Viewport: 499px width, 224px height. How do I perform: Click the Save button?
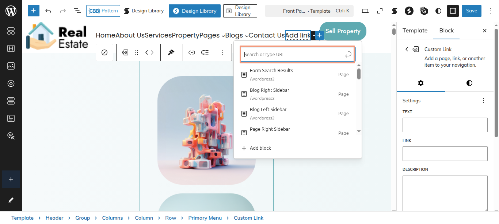click(x=471, y=11)
